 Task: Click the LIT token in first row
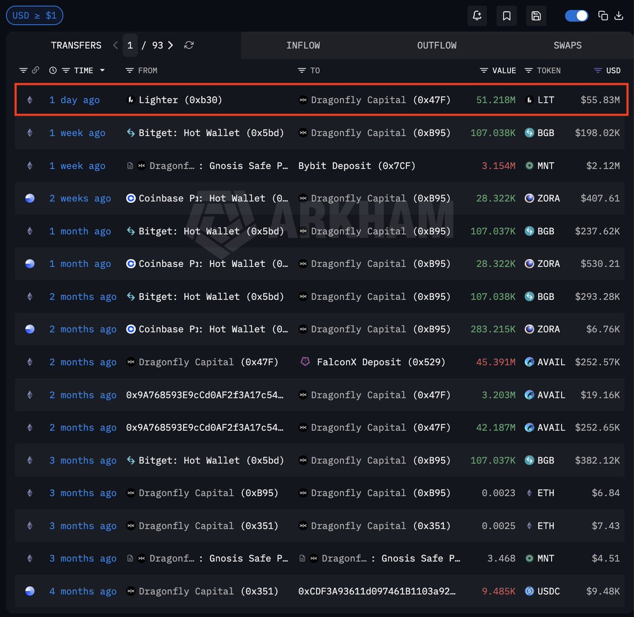(546, 100)
